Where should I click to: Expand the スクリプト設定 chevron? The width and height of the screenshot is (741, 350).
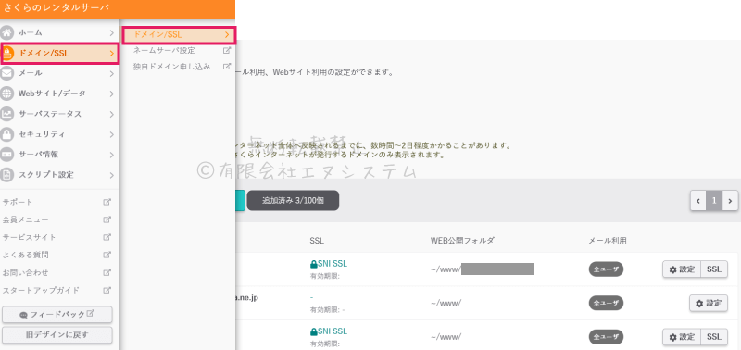(x=111, y=175)
